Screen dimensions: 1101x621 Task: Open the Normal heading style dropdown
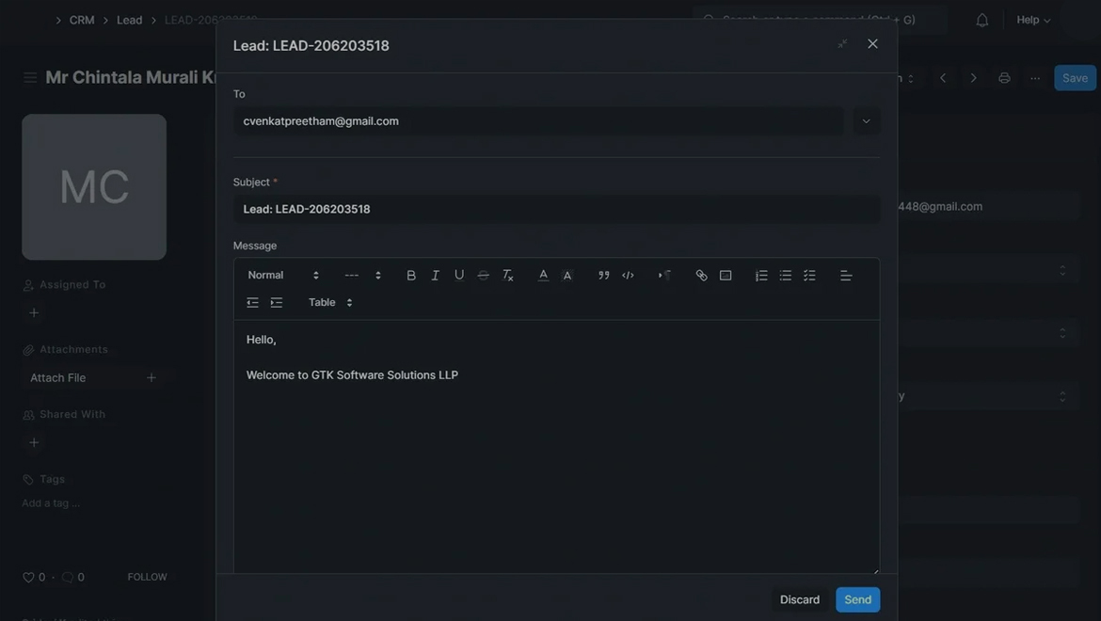[283, 275]
